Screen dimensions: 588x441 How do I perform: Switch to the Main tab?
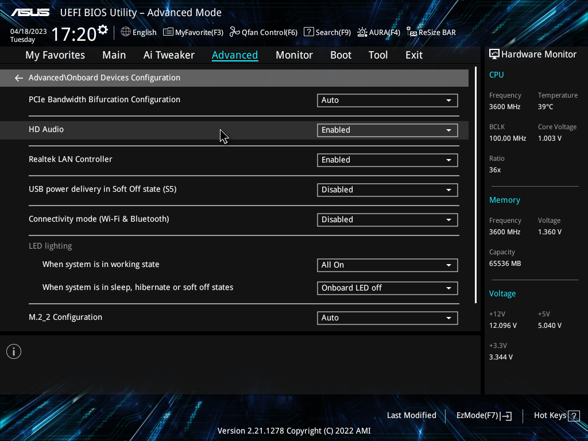click(114, 55)
